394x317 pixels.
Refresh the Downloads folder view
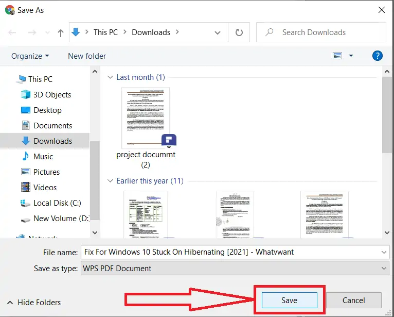coord(239,32)
